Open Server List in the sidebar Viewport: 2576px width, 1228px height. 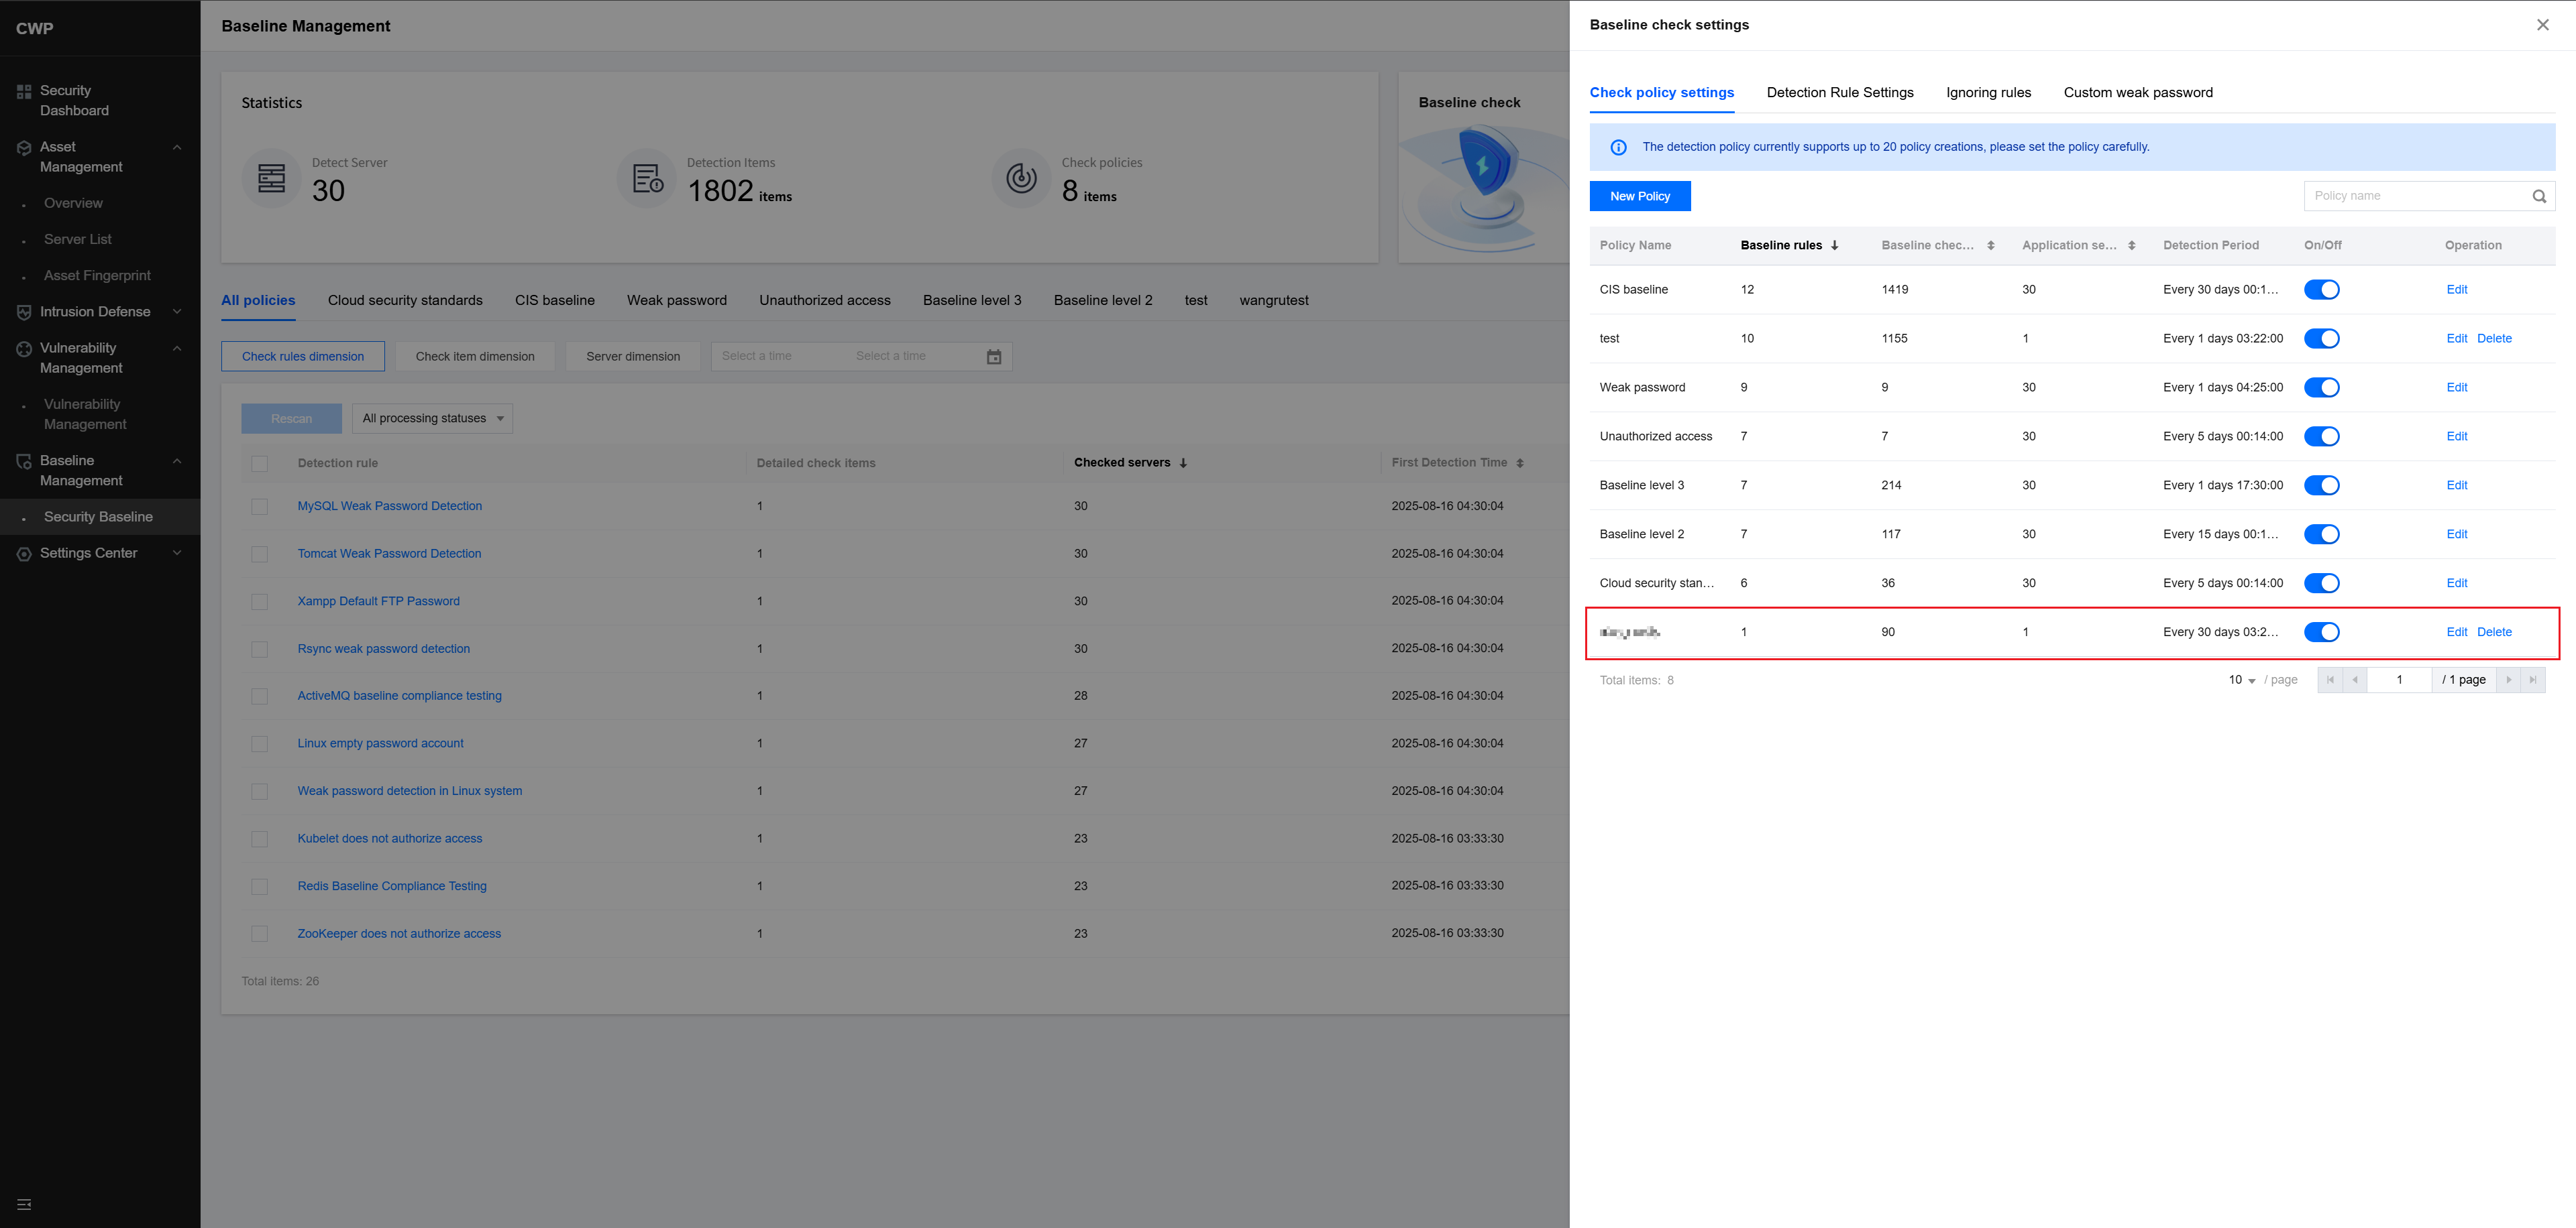(x=78, y=240)
